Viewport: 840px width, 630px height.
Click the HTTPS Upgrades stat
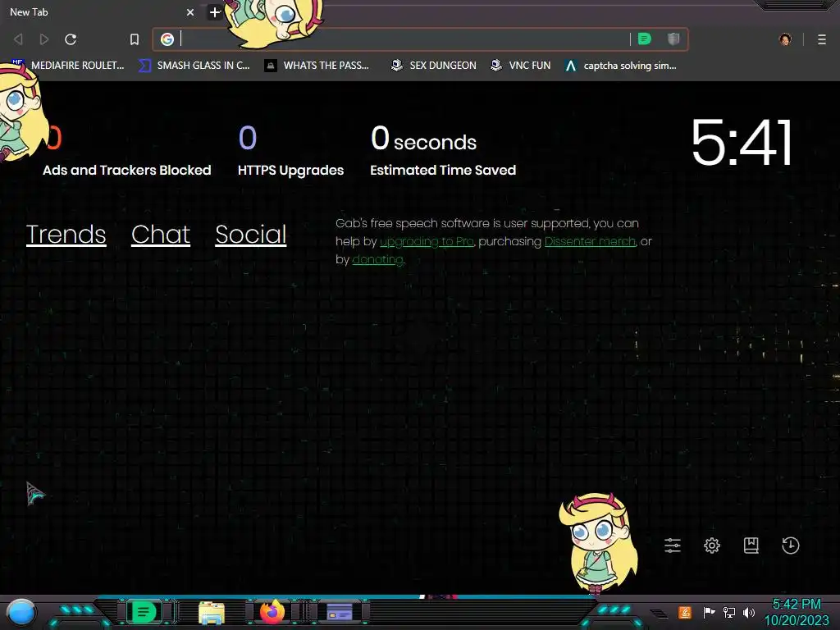[290, 151]
